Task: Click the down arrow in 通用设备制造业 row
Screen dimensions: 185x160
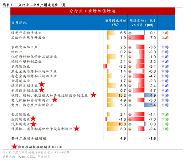Action: pos(130,86)
